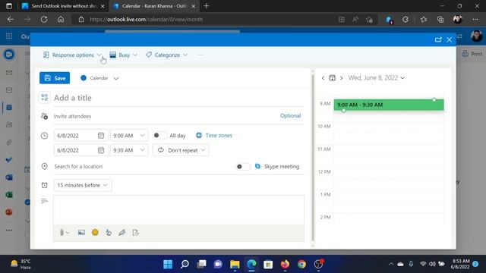Screen dimensions: 486x273
Task: Click the browser back arrow
Action: coord(11,19)
